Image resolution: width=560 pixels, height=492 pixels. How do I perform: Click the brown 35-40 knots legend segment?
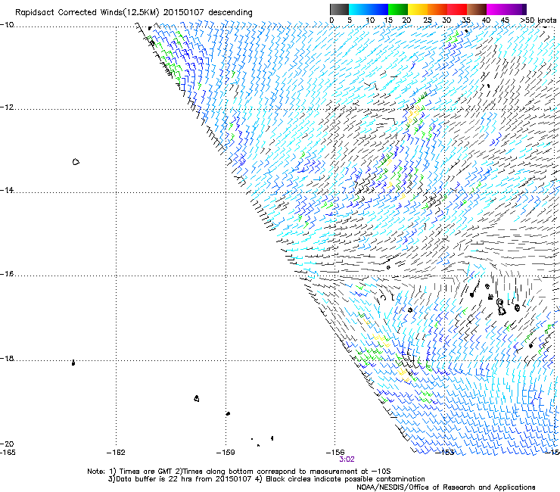(x=477, y=9)
